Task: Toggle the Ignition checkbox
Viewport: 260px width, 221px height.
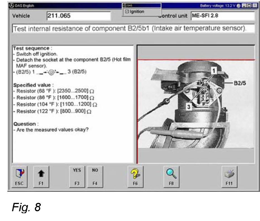Action: click(x=127, y=12)
